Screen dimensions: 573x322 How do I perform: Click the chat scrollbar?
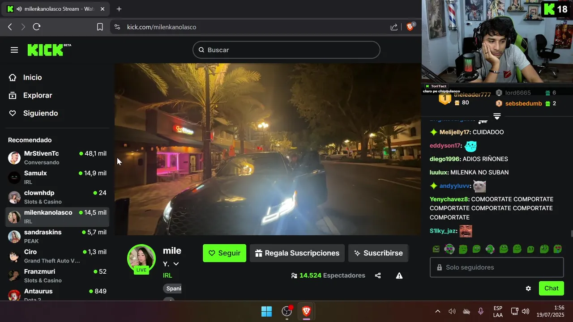tap(571, 234)
